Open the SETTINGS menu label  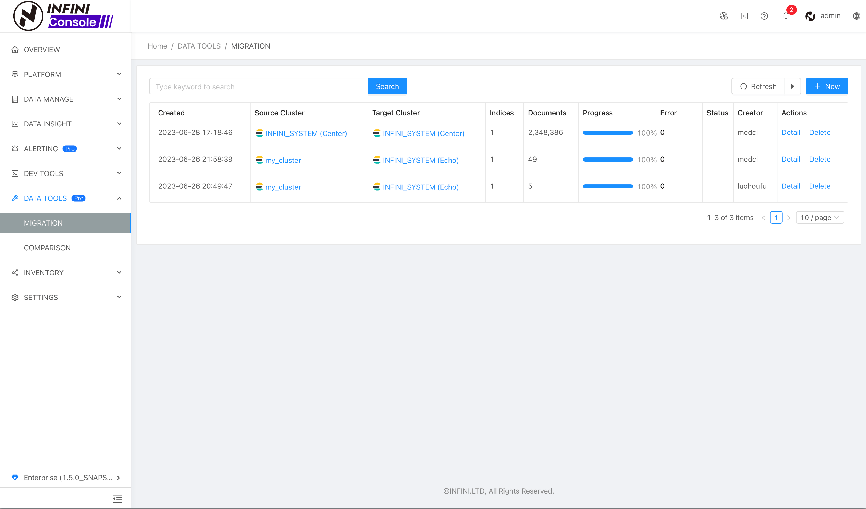[x=41, y=297]
